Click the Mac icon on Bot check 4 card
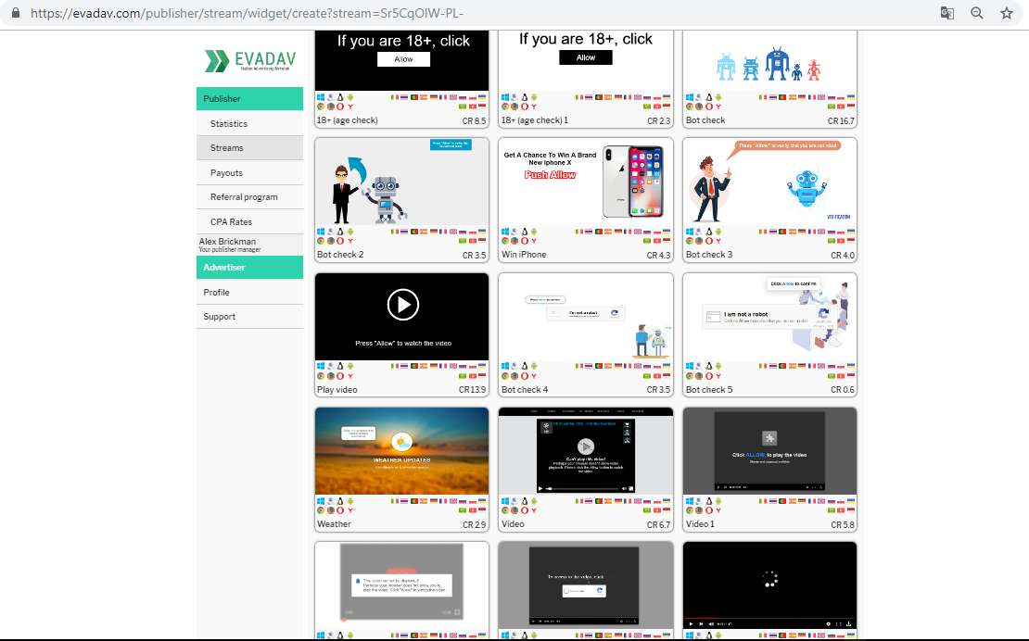The image size is (1029, 641). point(515,366)
